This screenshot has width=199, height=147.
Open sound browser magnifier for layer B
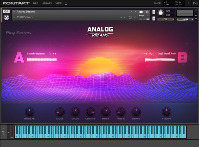coord(150,54)
